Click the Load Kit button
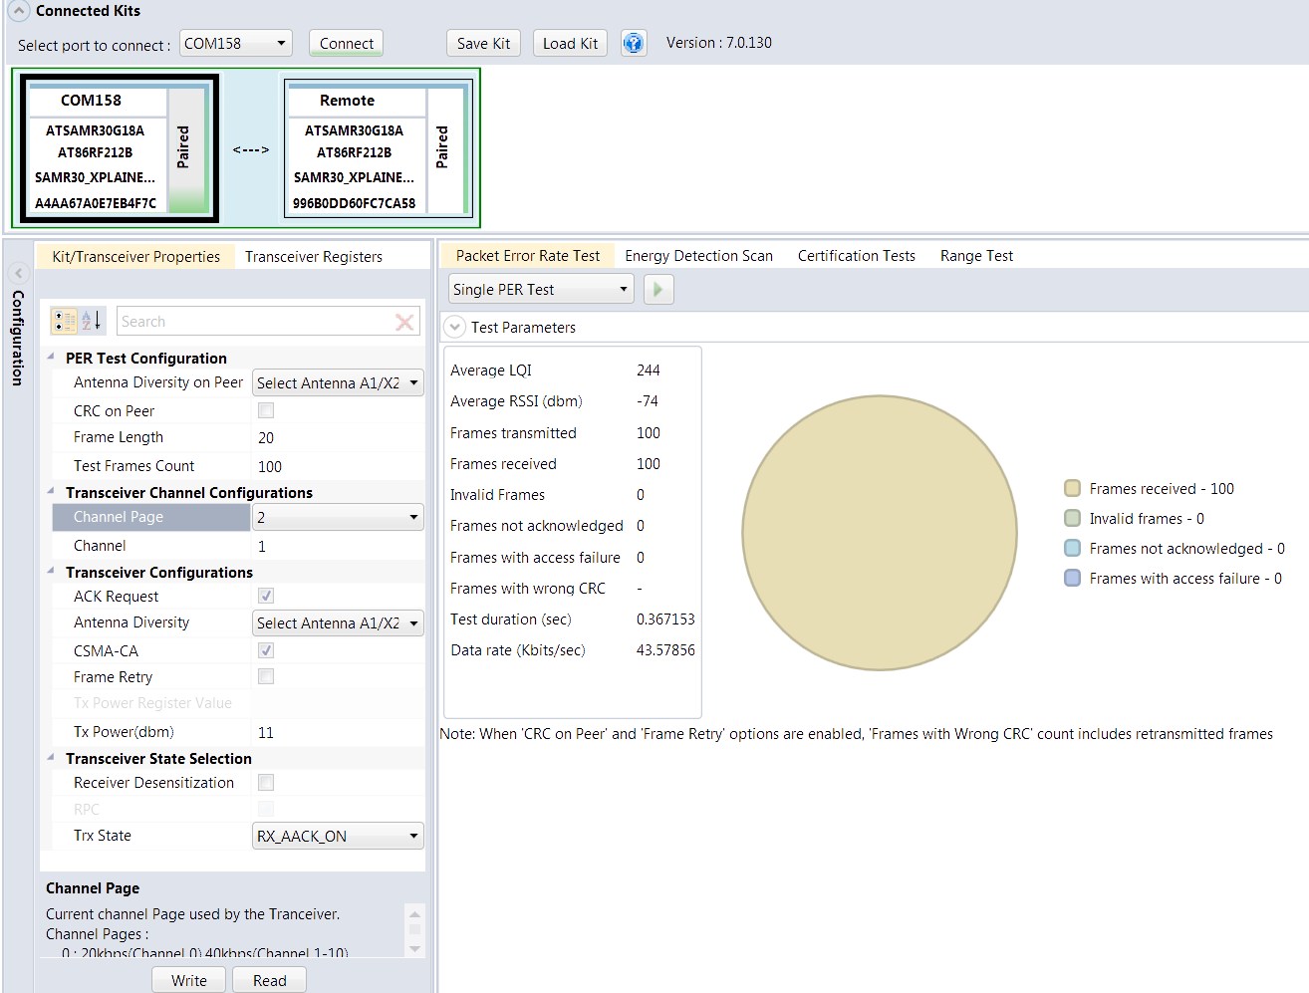The height and width of the screenshot is (993, 1309). tap(570, 43)
